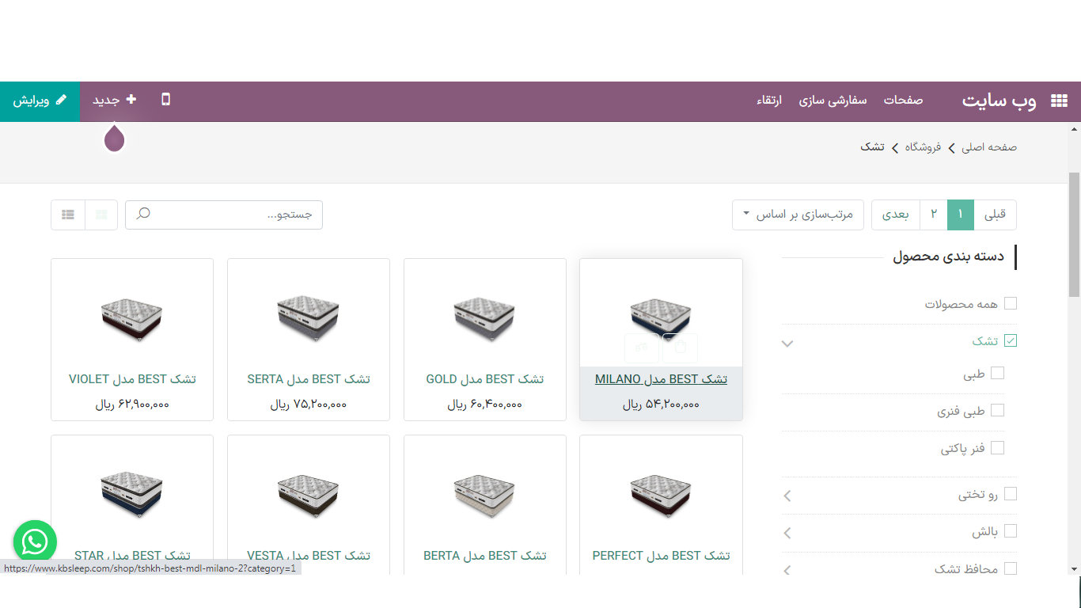Click the ۷۵,۲۰۰,۰۰۰ ریال price
Image resolution: width=1081 pixels, height=608 pixels.
(x=309, y=405)
